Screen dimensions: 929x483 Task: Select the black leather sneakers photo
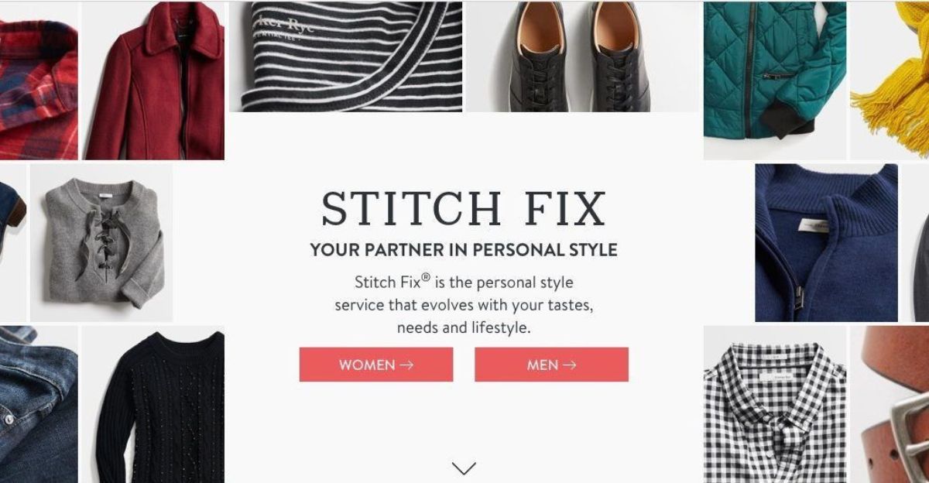click(582, 57)
